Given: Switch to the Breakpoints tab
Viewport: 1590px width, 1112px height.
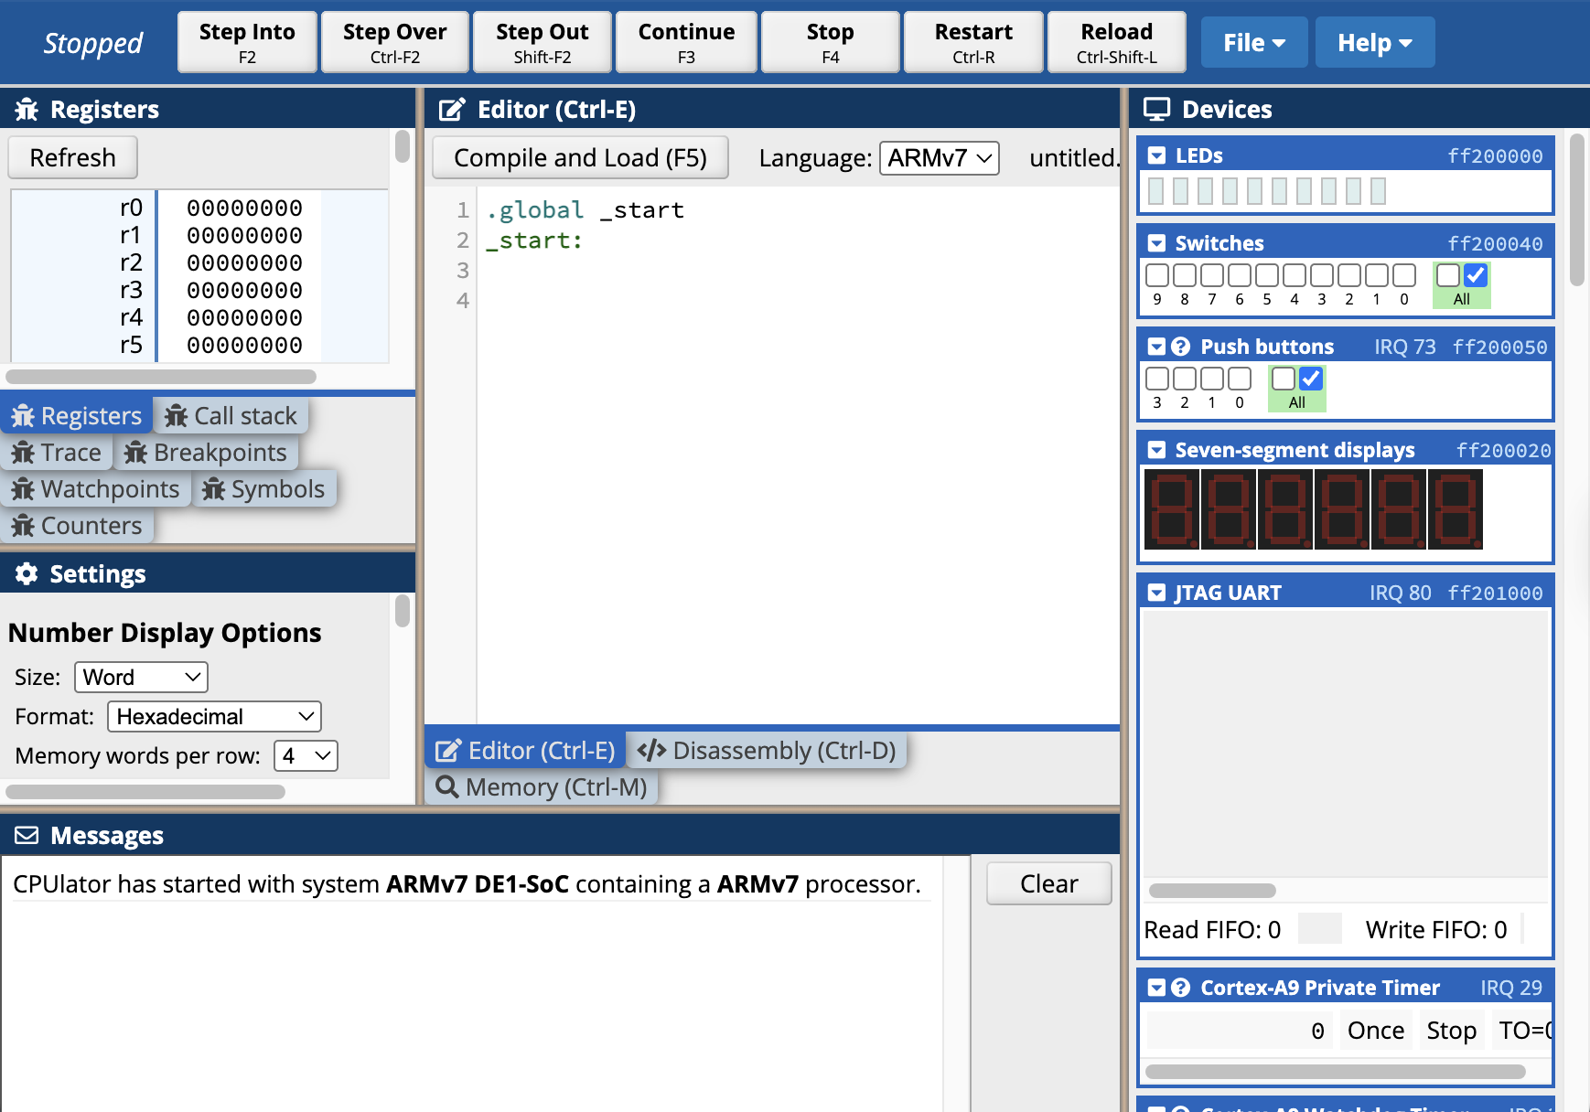Looking at the screenshot, I should (206, 452).
